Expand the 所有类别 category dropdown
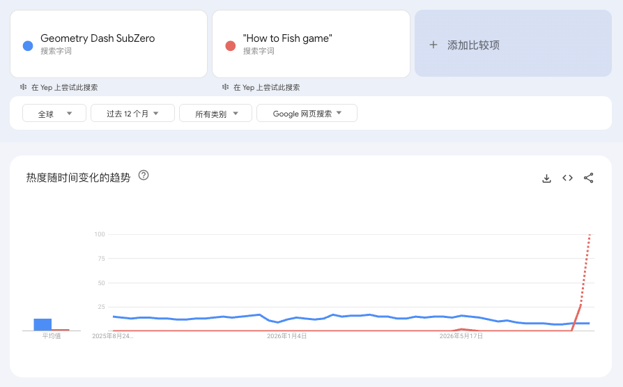623x387 pixels. point(216,114)
